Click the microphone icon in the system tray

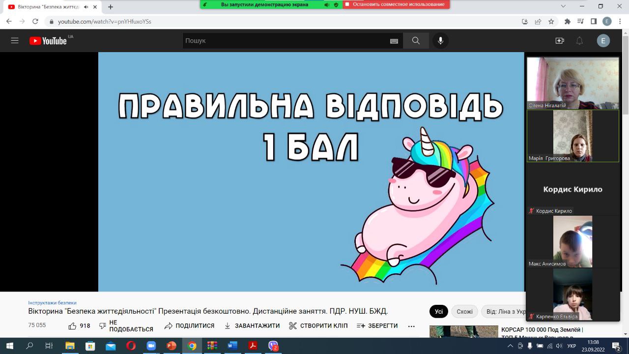[x=530, y=346]
